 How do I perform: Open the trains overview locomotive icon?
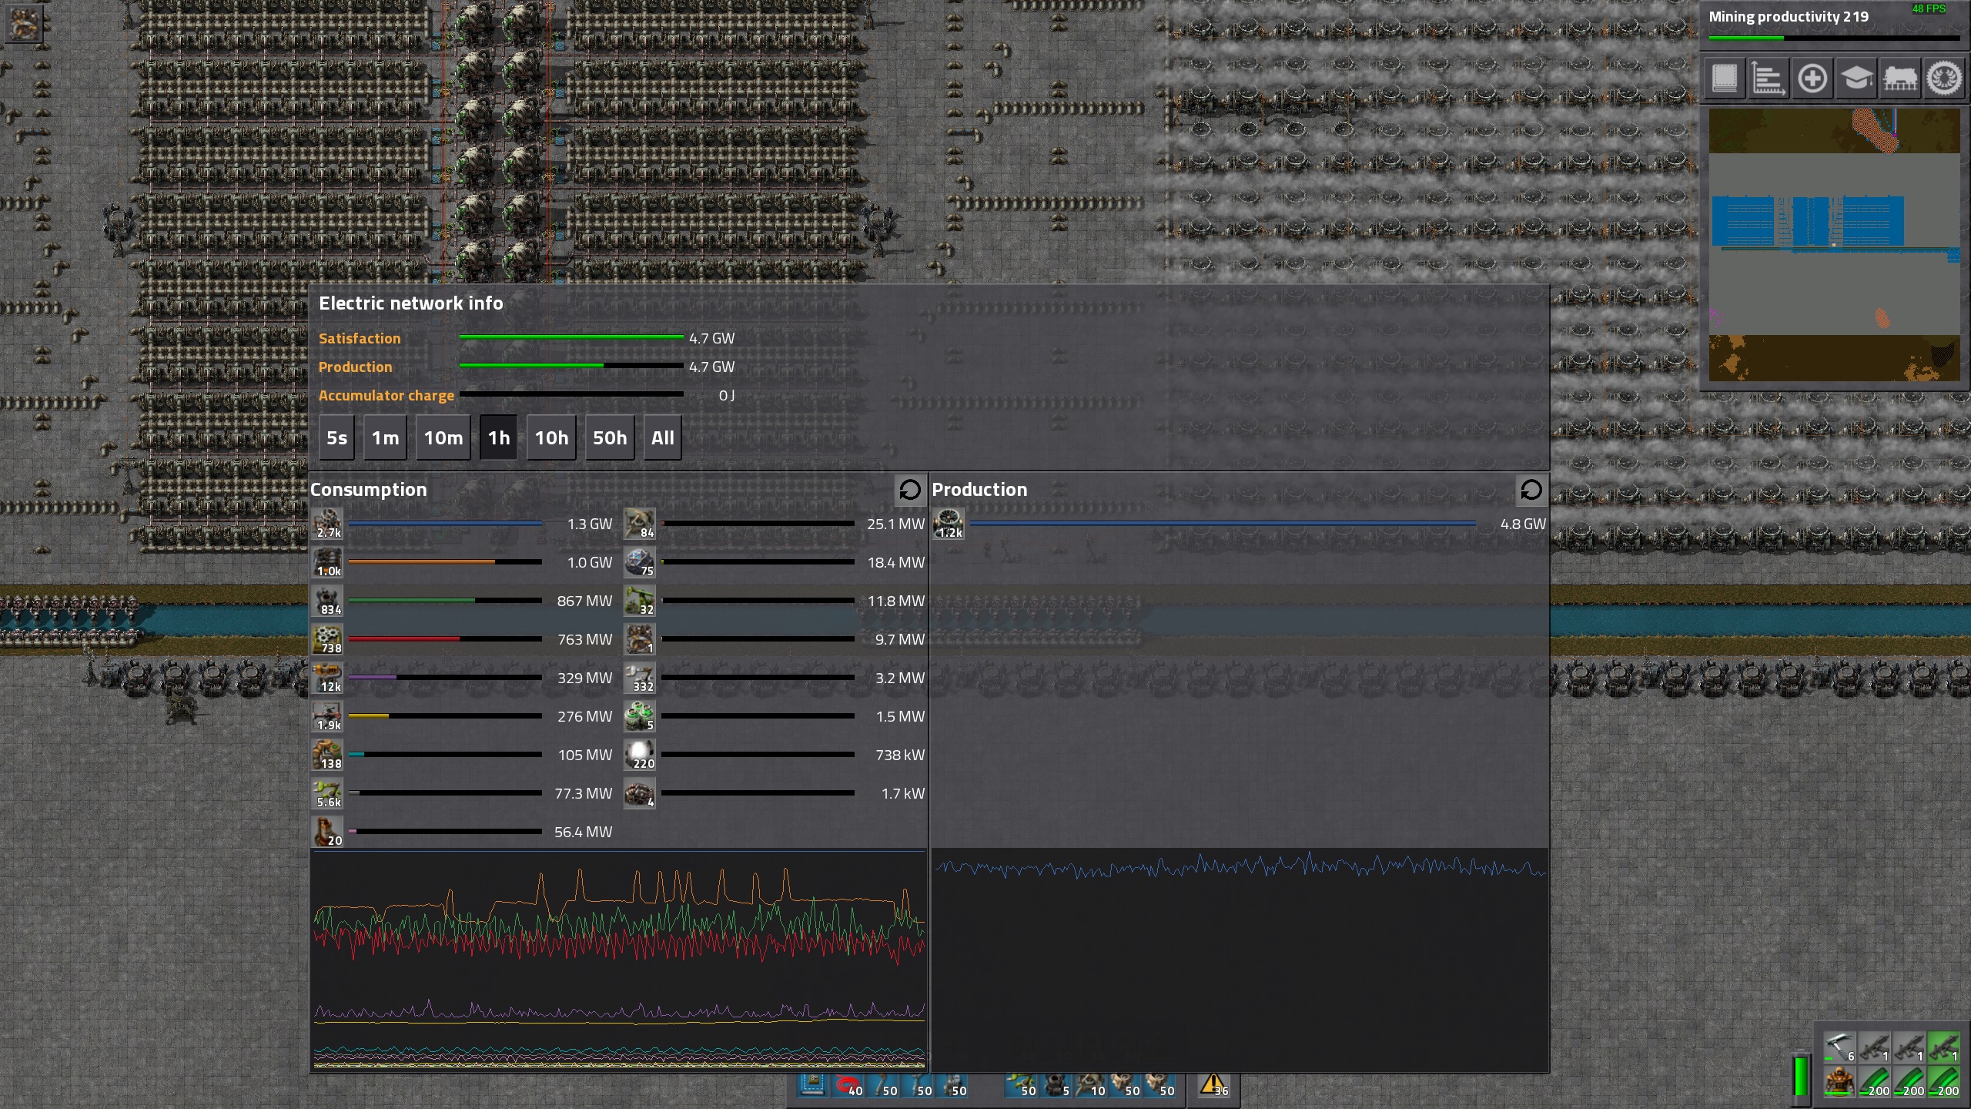tap(1900, 79)
